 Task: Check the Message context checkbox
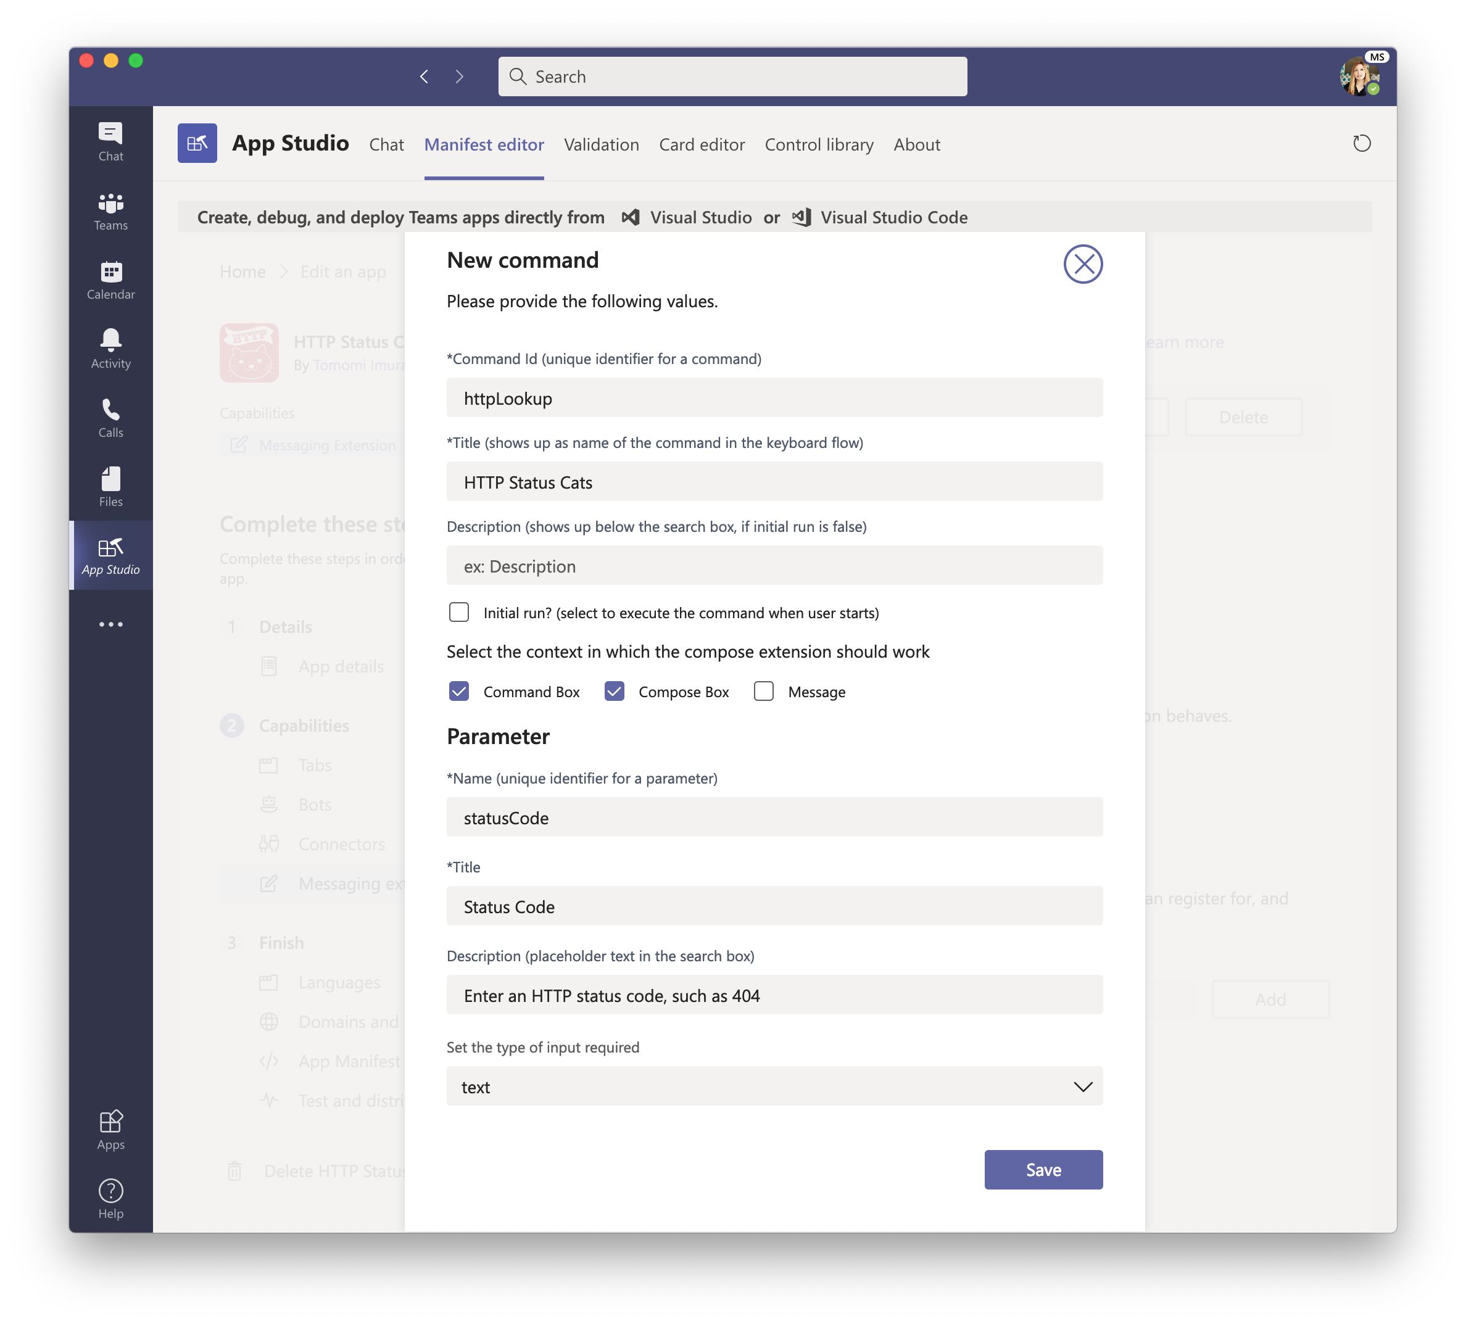[x=764, y=692]
